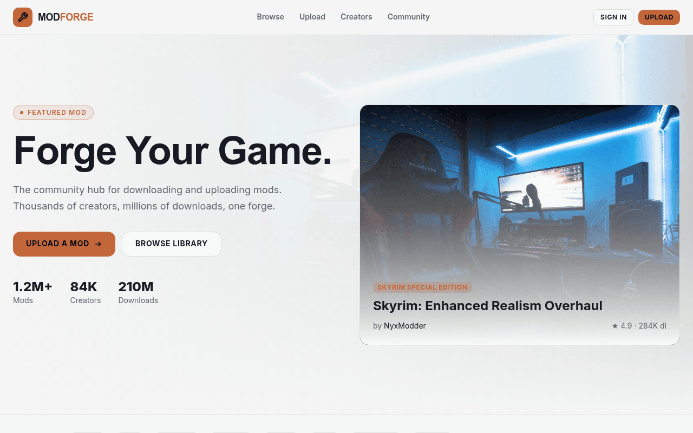
Task: Click the Forge Your Game headline
Action: [x=173, y=150]
